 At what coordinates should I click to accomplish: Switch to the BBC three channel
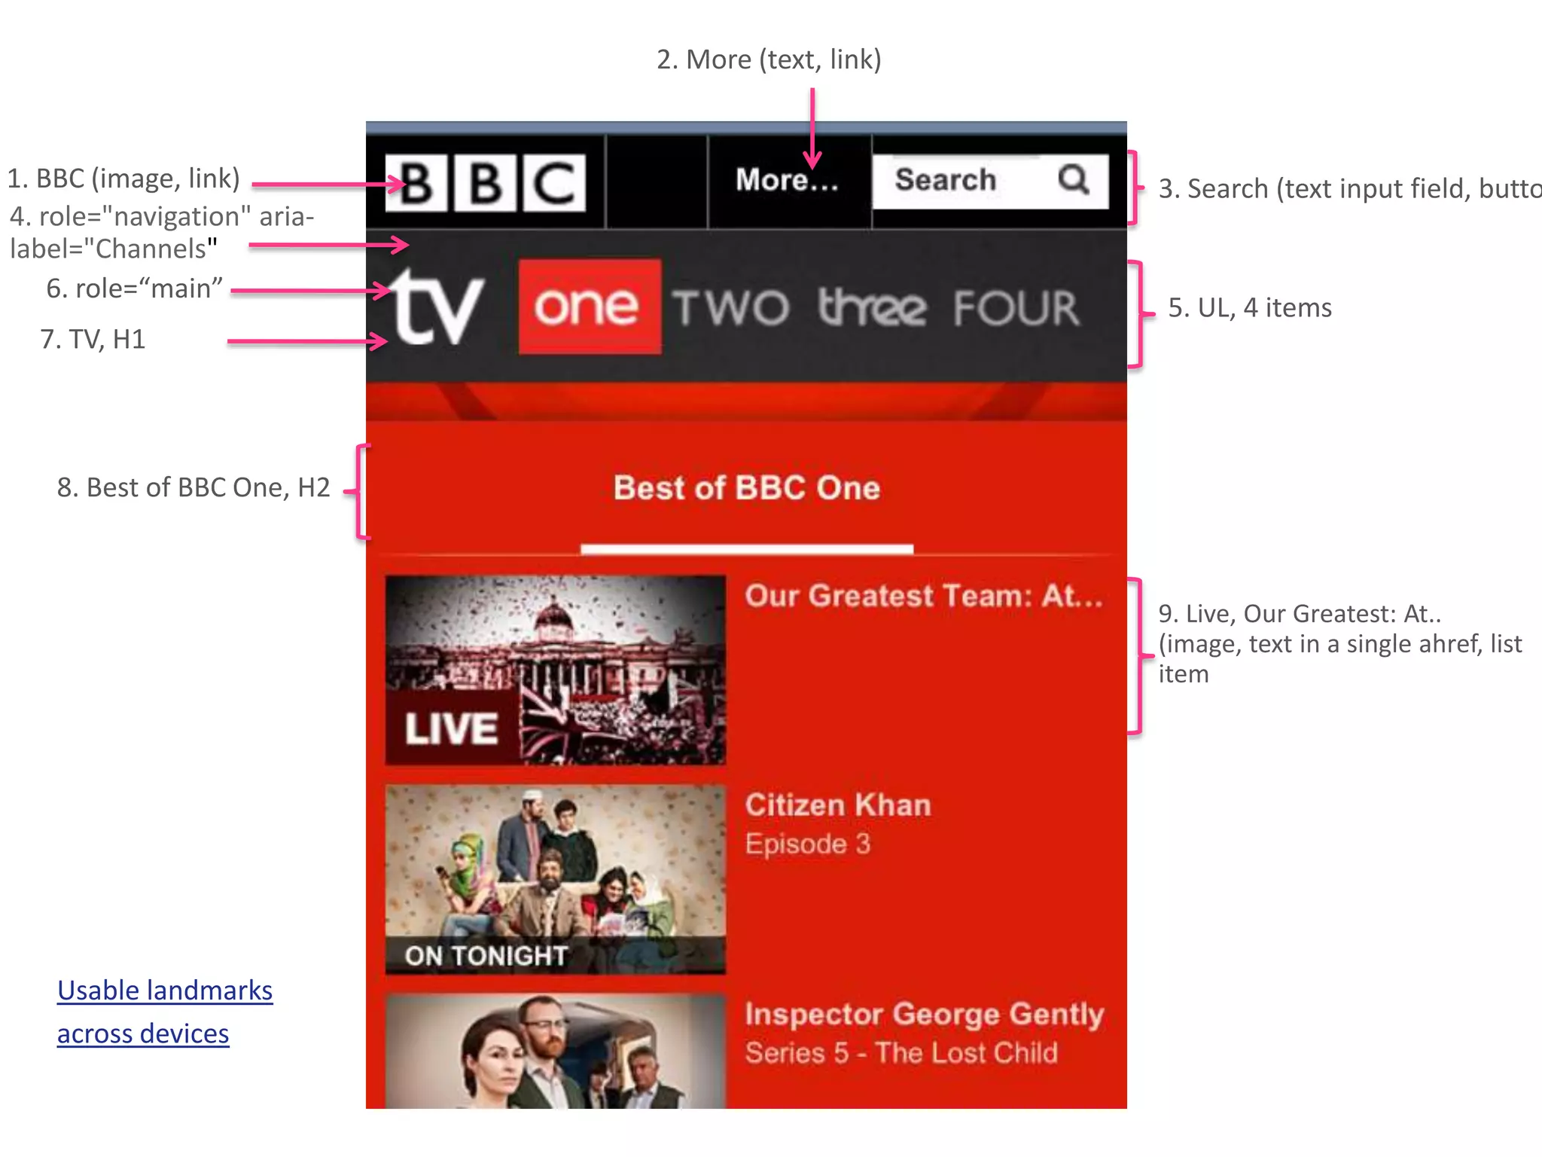tap(872, 307)
